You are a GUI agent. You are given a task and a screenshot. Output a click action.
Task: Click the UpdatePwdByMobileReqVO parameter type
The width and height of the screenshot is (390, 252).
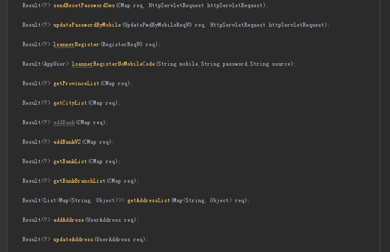point(158,25)
